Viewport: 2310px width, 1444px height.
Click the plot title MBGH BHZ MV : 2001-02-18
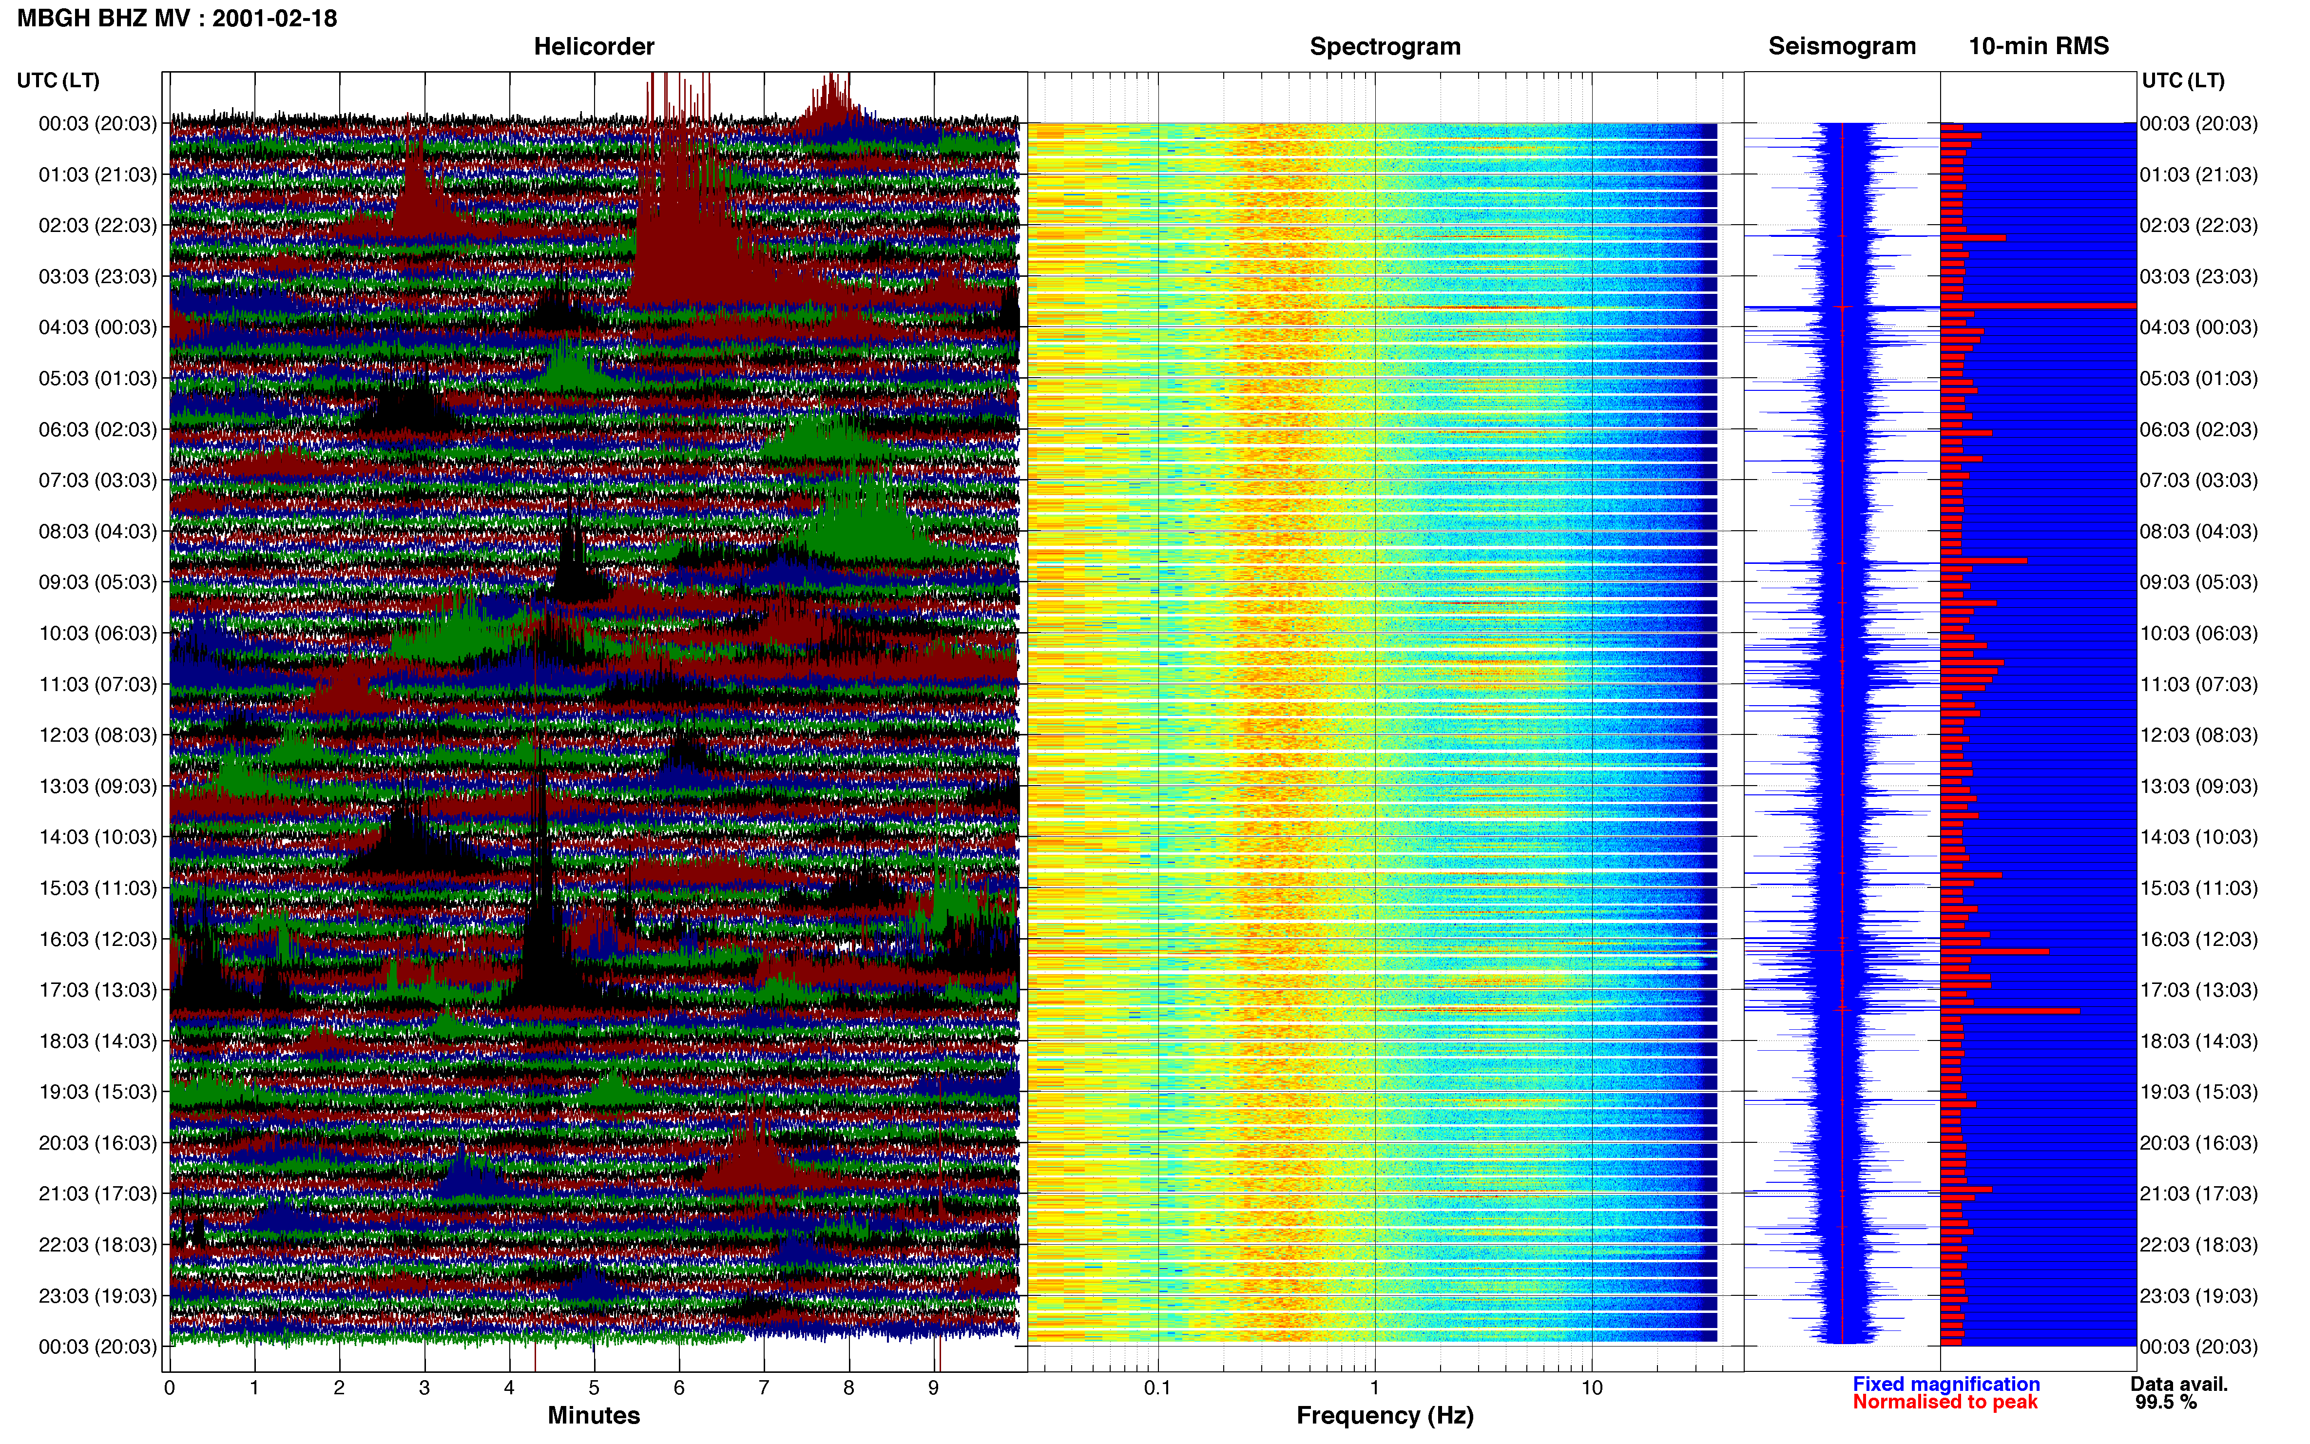point(177,18)
